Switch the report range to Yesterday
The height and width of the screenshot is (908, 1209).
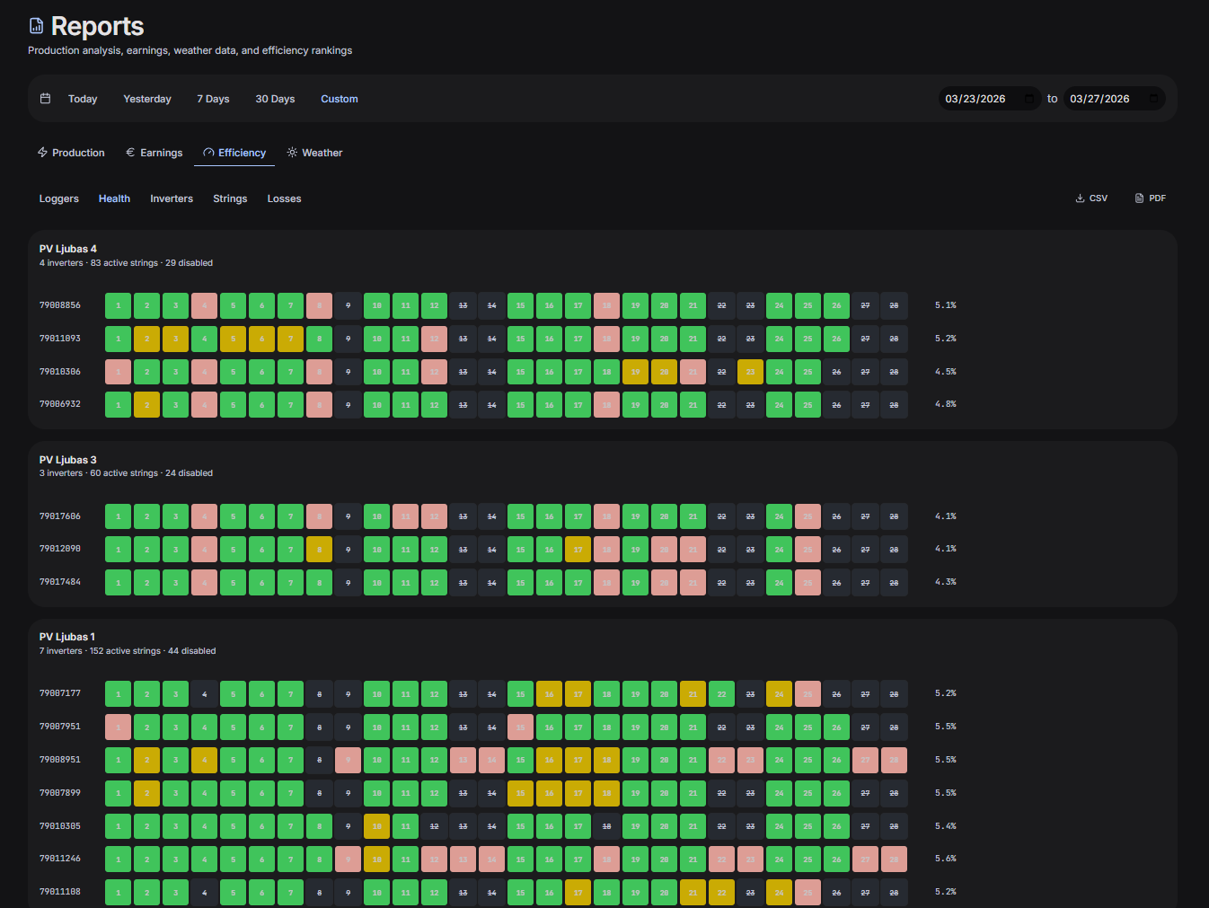(x=146, y=99)
